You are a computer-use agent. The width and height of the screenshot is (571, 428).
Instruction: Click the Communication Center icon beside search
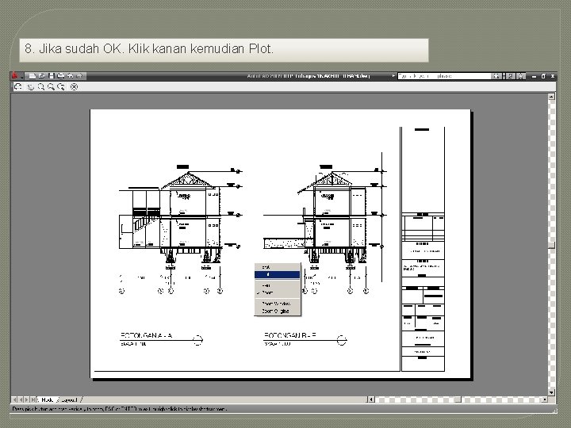(x=511, y=76)
